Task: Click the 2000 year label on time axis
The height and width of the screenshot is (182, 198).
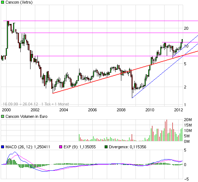Action: pos(6,110)
